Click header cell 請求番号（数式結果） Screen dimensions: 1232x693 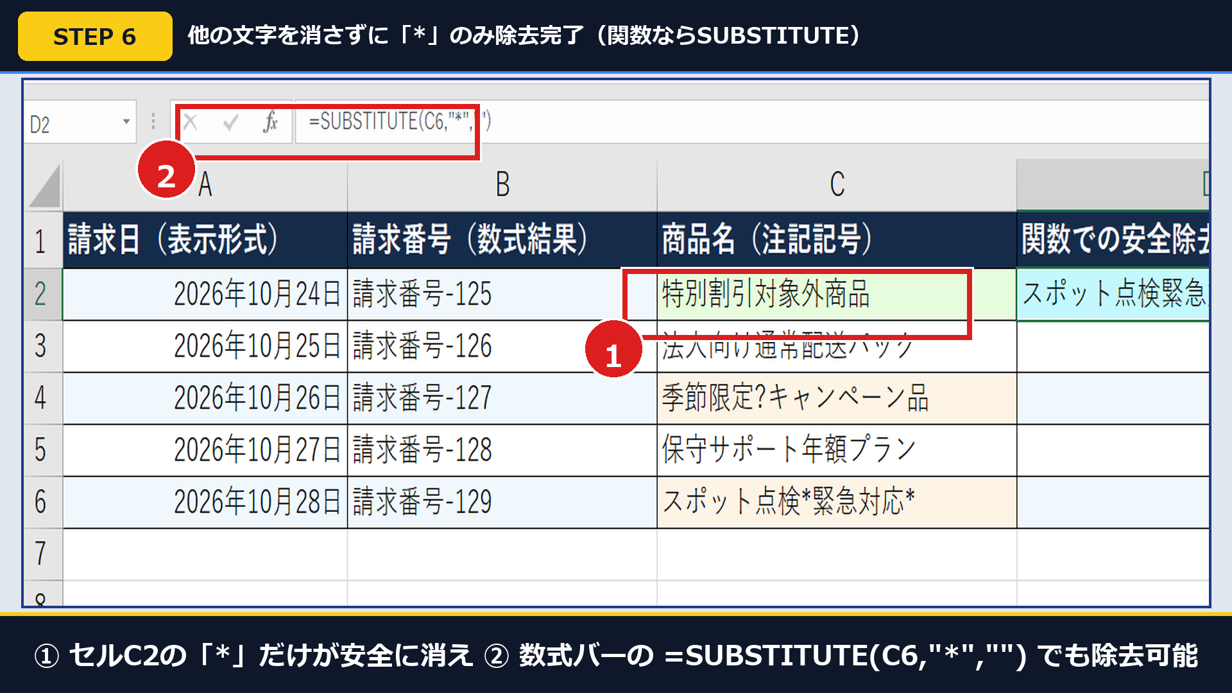coord(502,240)
